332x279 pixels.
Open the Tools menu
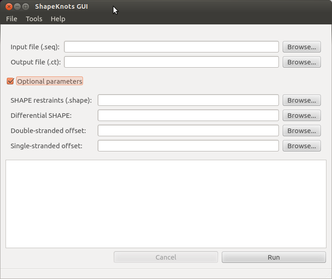pyautogui.click(x=34, y=19)
